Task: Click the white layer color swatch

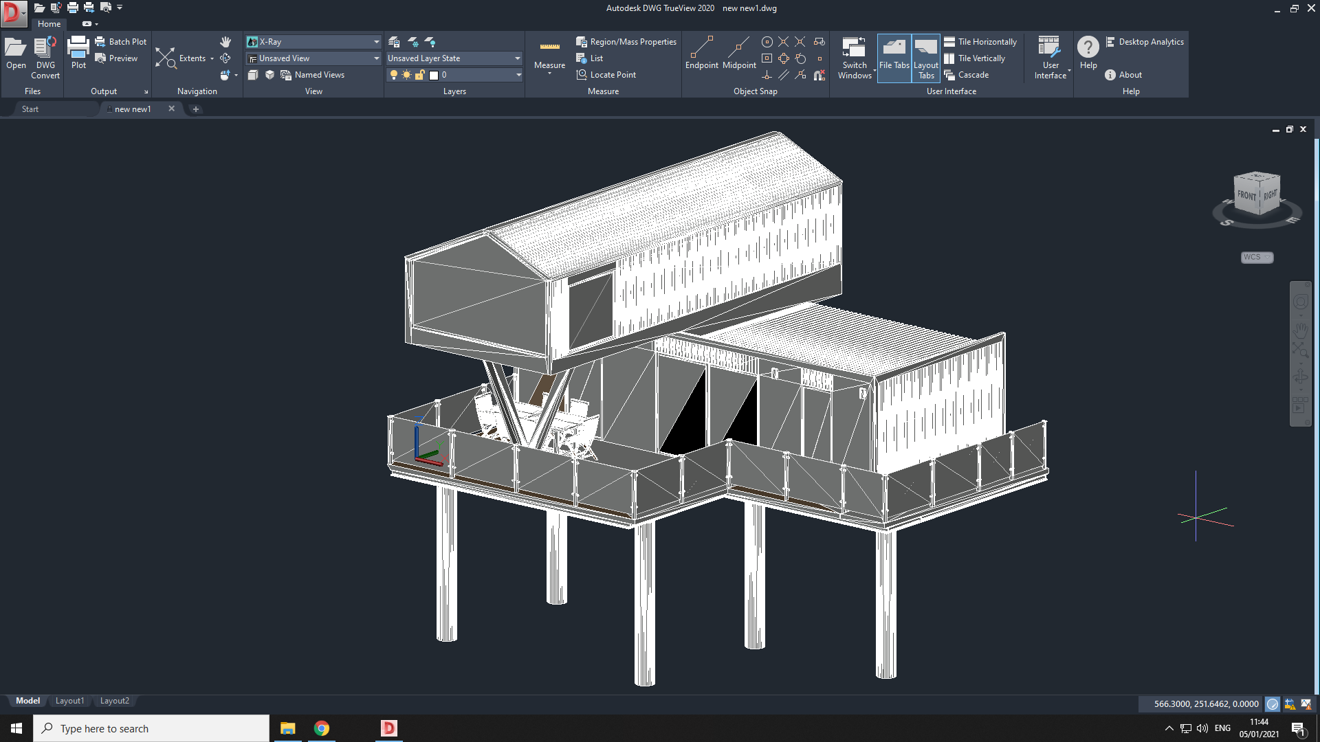Action: (x=434, y=75)
